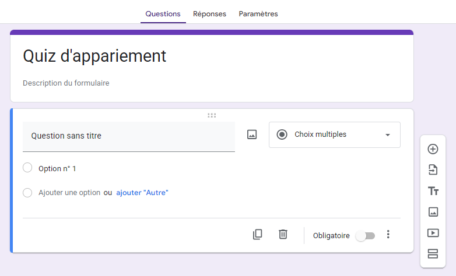The width and height of the screenshot is (456, 276).
Task: Delete the question with the trash icon
Action: coord(283,235)
